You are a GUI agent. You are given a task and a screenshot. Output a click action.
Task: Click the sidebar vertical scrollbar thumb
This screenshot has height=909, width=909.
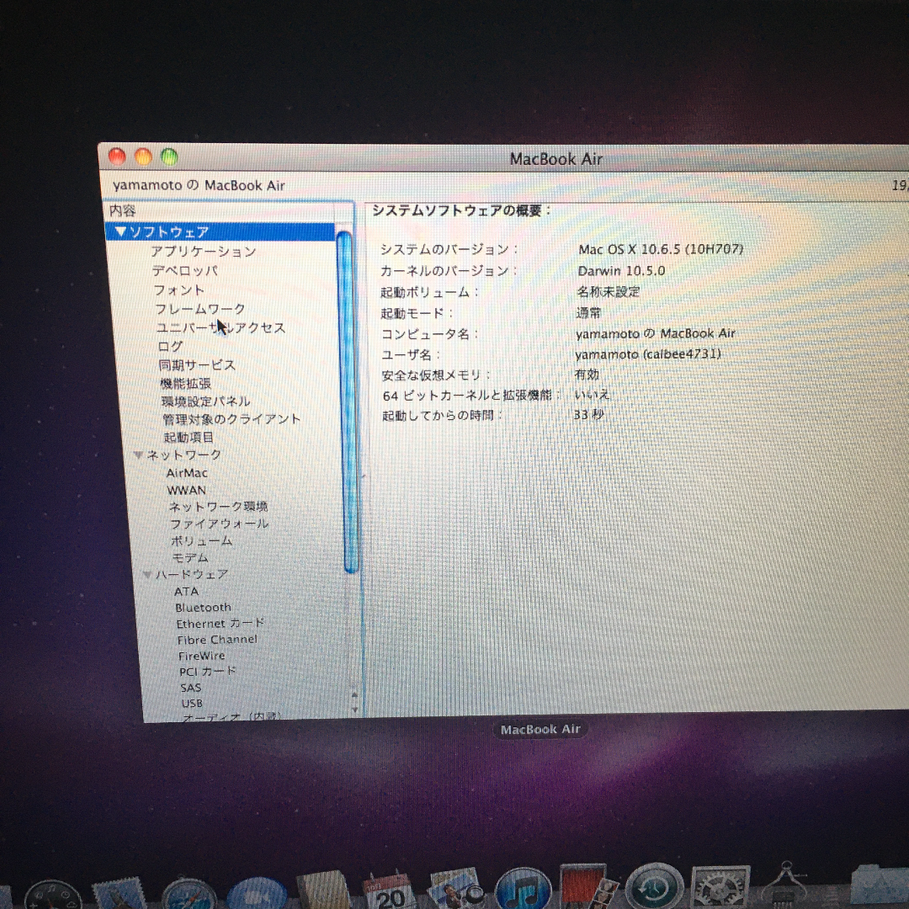click(x=346, y=404)
